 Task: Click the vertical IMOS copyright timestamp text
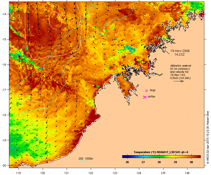[x=208, y=137]
